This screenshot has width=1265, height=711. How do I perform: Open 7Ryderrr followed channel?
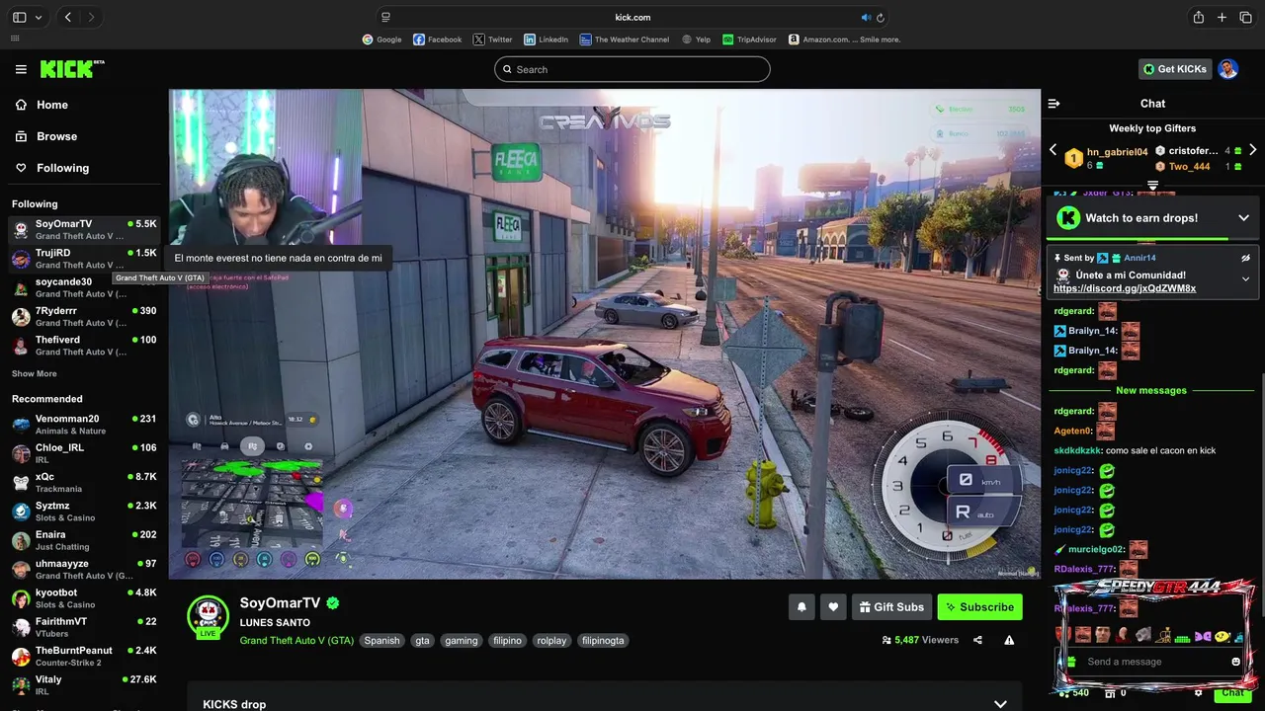[x=84, y=316]
